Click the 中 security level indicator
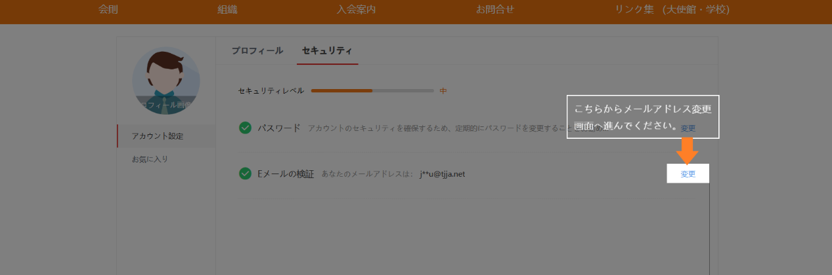Image resolution: width=832 pixels, height=275 pixels. click(443, 91)
